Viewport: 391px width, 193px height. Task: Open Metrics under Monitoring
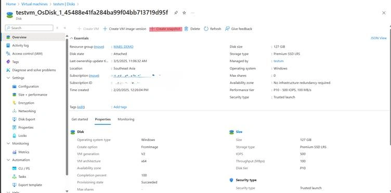coord(24,152)
